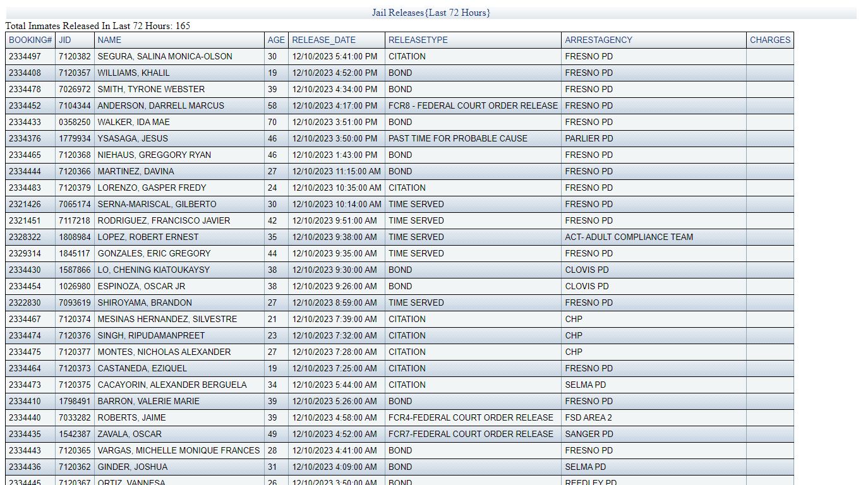This screenshot has width=863, height=485.
Task: Select name SINGH, RIPUDAMANPREET
Action: click(x=151, y=335)
